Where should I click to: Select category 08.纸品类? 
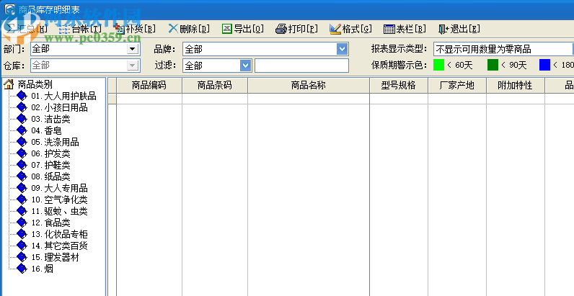pos(50,177)
